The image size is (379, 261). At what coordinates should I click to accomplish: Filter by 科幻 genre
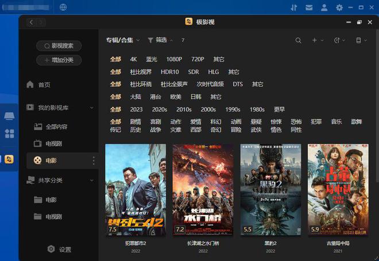click(x=215, y=122)
